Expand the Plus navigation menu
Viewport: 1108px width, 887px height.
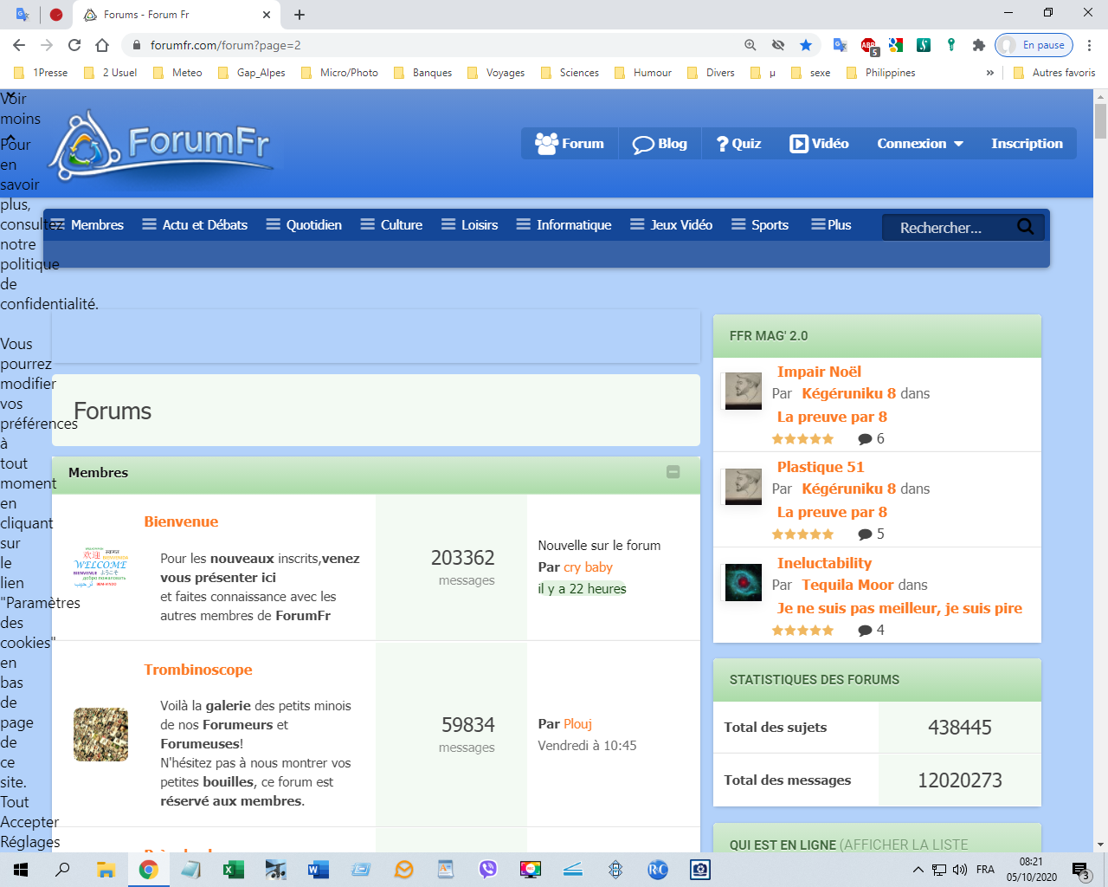pyautogui.click(x=831, y=224)
